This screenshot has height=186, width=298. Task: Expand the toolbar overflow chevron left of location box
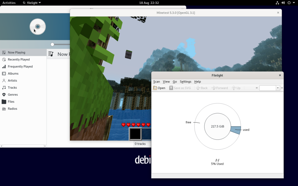[x=257, y=88]
